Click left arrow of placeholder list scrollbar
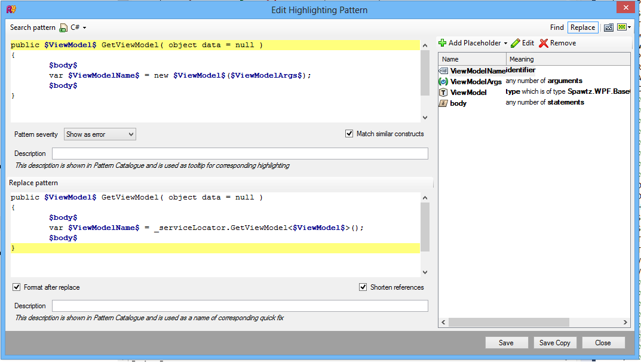Viewport: 641px width, 362px height. (x=443, y=323)
